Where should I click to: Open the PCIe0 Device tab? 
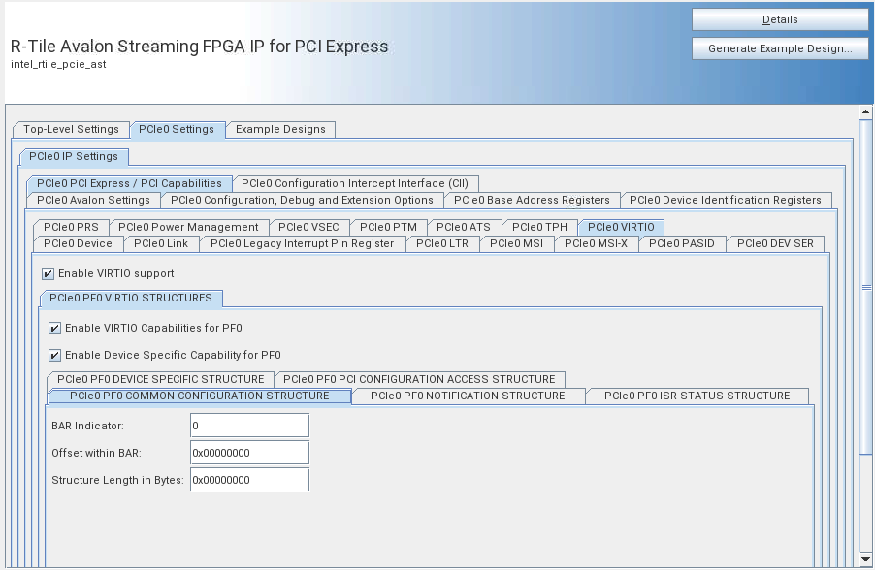click(78, 243)
